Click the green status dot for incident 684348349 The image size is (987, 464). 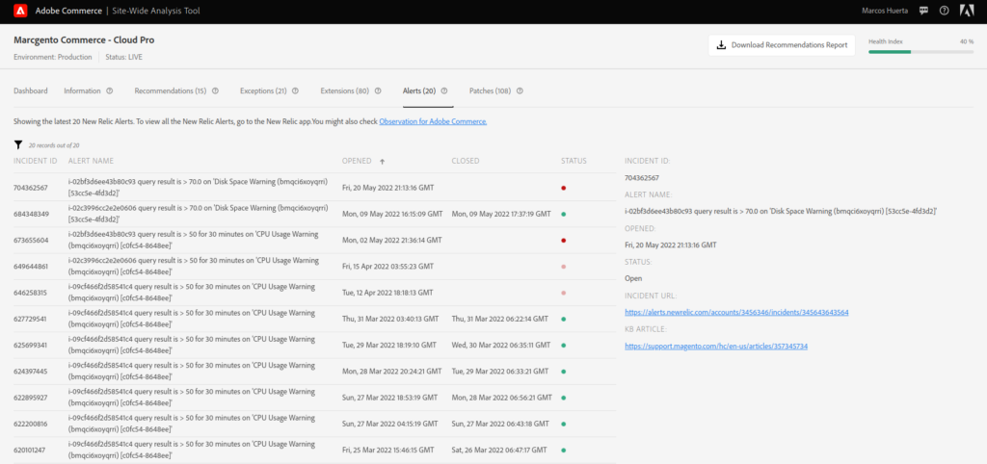563,214
